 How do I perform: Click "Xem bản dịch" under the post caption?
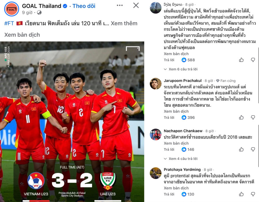[22, 35]
